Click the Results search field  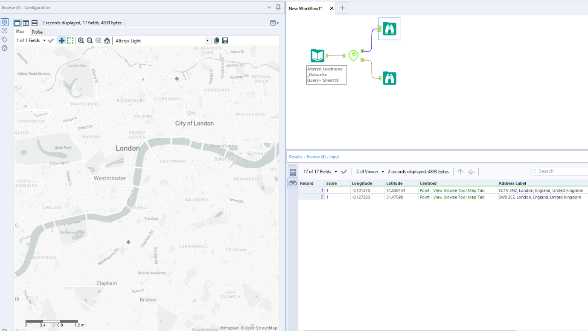(x=559, y=171)
